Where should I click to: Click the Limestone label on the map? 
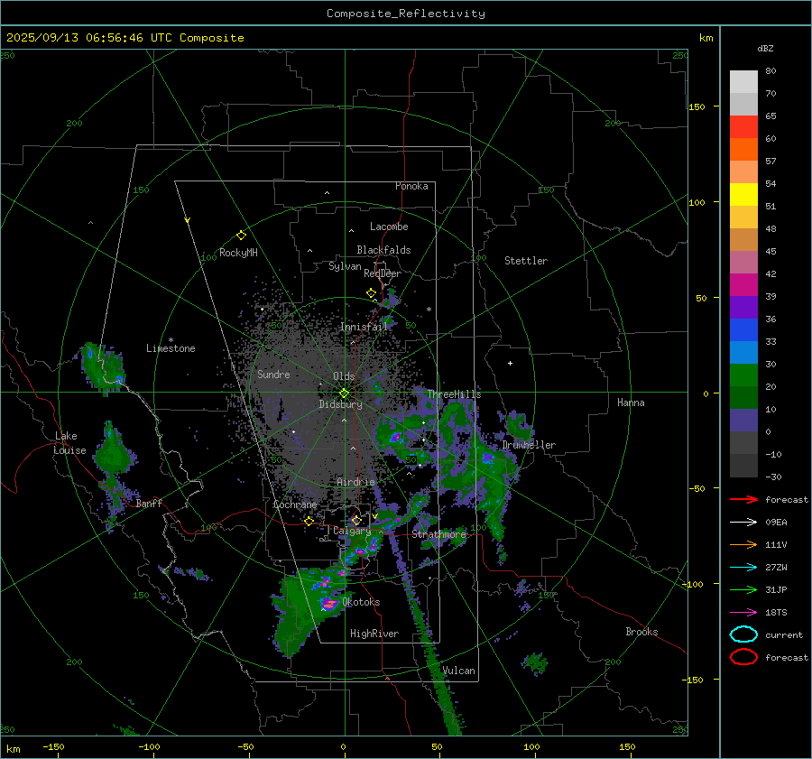(x=171, y=348)
